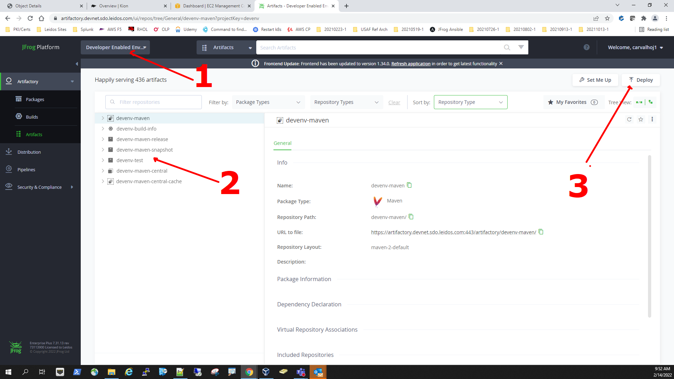Select the devenv-test repository
This screenshot has height=379, width=674.
coord(130,160)
